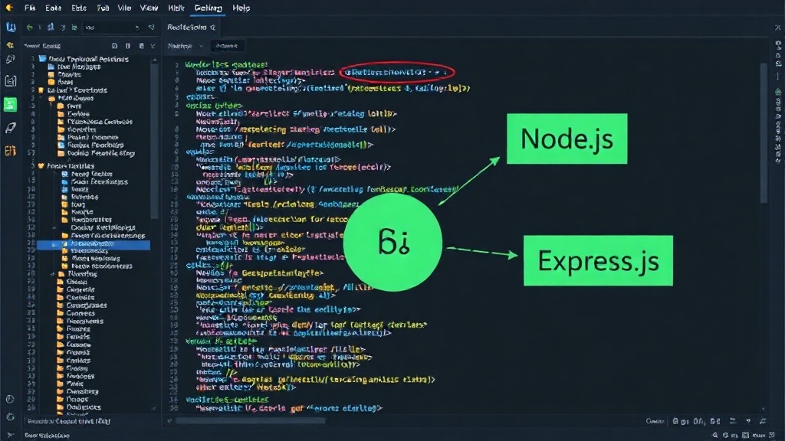
Task: Click the collapse icon in explorer panel header
Action: pos(153,46)
